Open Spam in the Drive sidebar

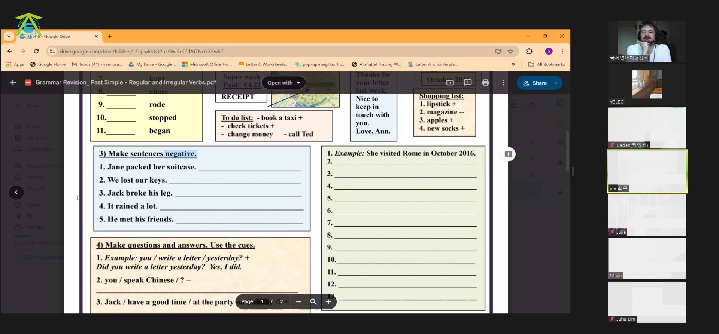click(28, 205)
